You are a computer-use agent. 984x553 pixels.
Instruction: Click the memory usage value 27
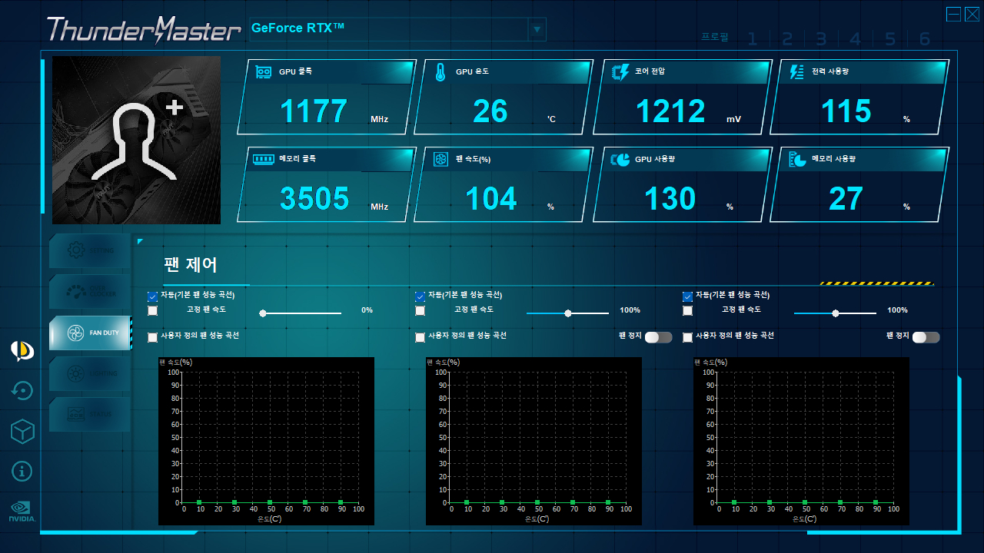coord(846,199)
